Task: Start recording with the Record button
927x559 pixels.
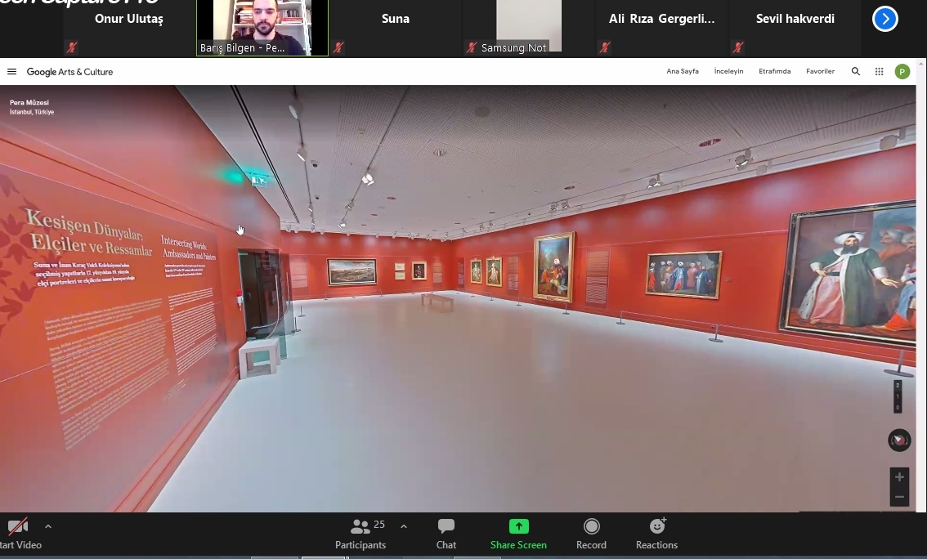Action: (x=591, y=534)
